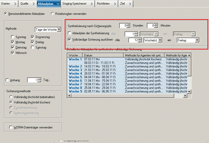Image resolution: width=209 pixels, height=143 pixels.
Task: Uncheck Vollständige Sicherung ausführen
Action: (x=70, y=40)
